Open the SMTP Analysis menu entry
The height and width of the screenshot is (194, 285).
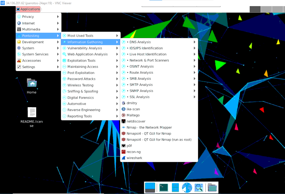pos(159,85)
